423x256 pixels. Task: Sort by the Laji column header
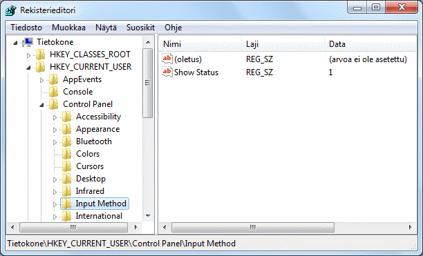[283, 44]
